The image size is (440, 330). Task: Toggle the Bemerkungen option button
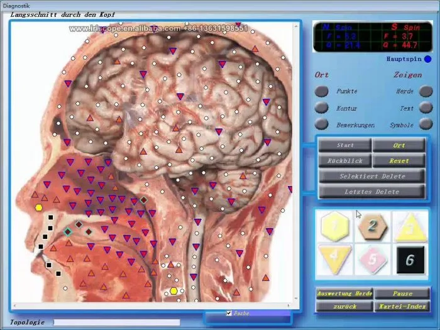click(x=322, y=124)
